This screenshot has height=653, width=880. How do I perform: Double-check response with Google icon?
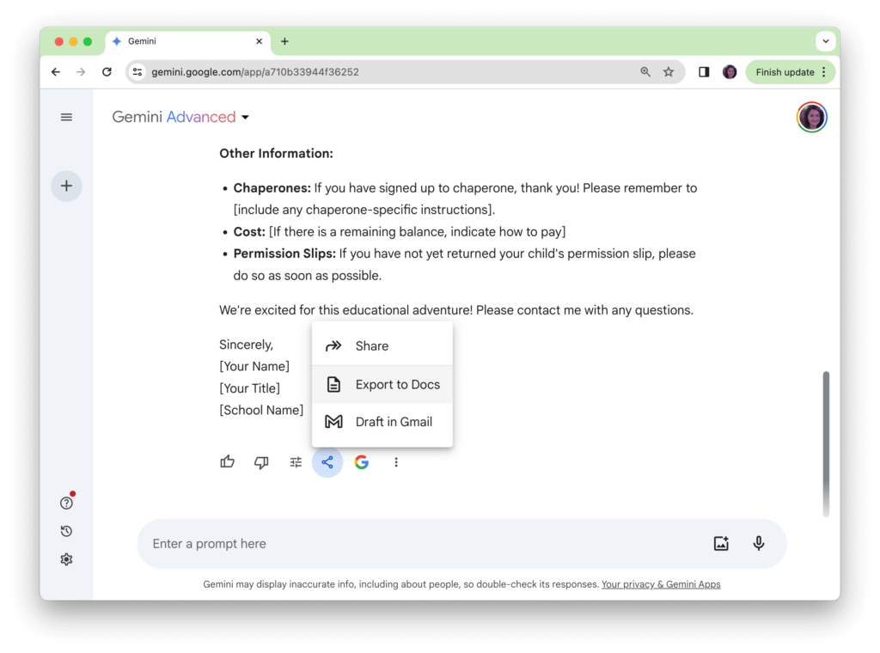pyautogui.click(x=361, y=462)
